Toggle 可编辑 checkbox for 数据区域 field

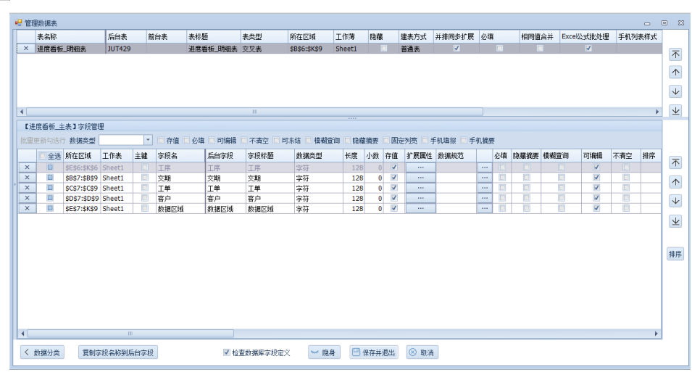(596, 208)
